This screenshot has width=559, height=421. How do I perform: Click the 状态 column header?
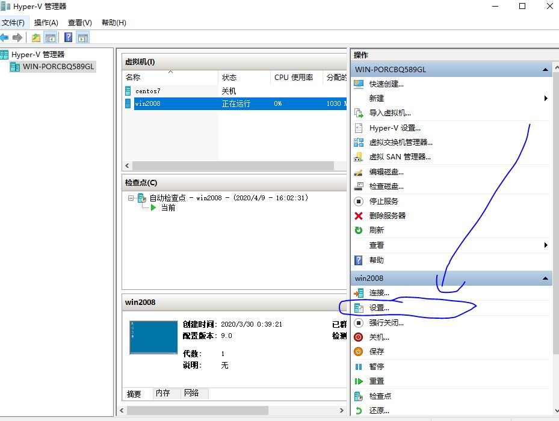tap(244, 78)
